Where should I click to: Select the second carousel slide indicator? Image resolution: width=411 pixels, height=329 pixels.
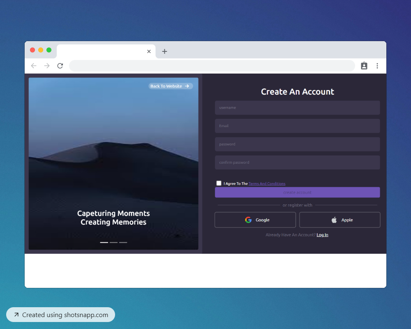113,243
